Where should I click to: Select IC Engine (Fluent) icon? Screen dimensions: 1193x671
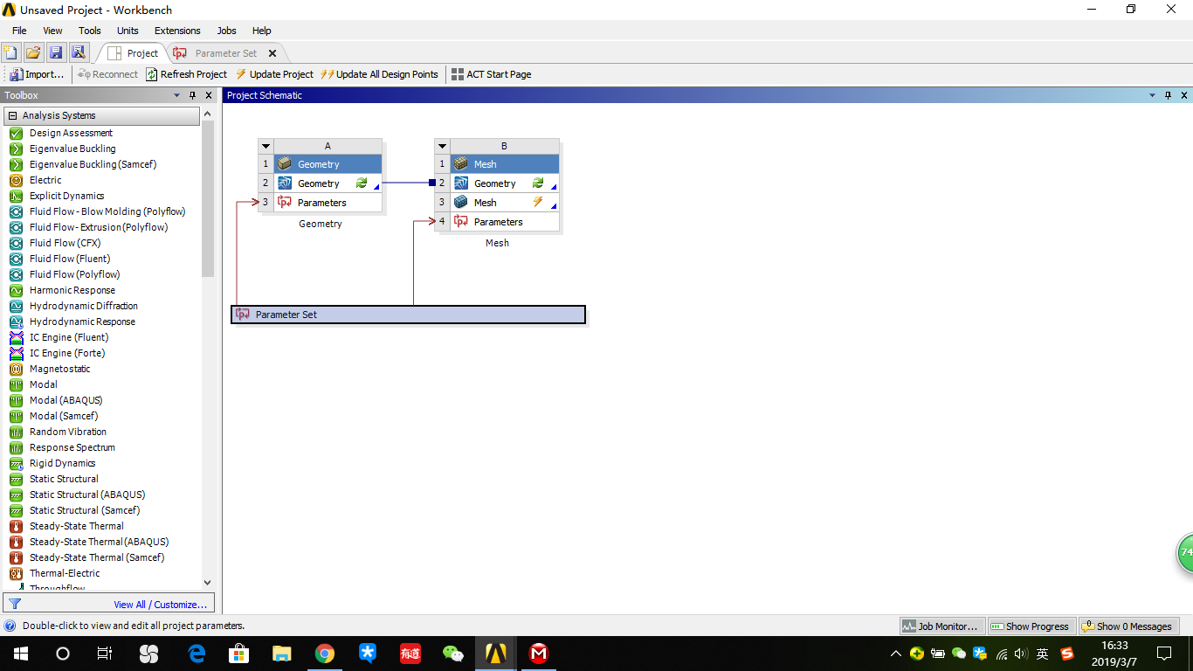(x=16, y=337)
